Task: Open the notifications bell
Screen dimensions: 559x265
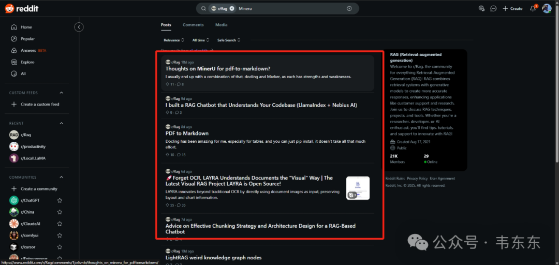Action: click(533, 9)
